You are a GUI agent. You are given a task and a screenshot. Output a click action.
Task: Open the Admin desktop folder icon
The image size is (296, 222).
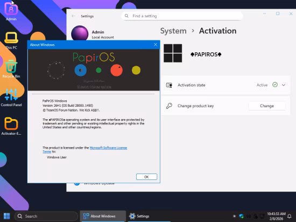coord(11,12)
